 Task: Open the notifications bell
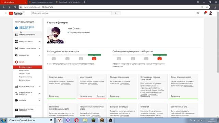[205, 13]
